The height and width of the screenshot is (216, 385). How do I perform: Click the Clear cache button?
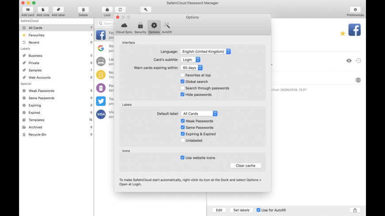point(246,166)
